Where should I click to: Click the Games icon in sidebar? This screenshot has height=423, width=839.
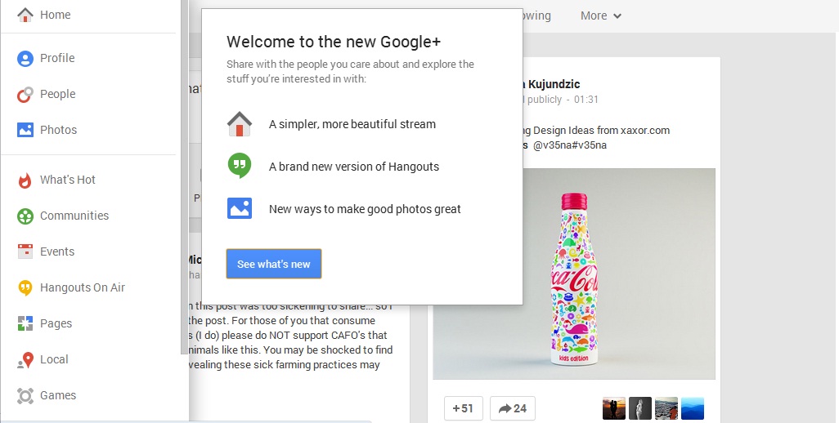(x=25, y=395)
